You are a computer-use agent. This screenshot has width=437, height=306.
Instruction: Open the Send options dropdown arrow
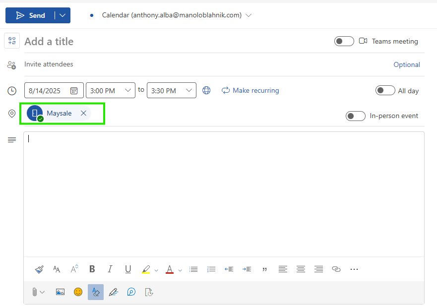pos(62,15)
